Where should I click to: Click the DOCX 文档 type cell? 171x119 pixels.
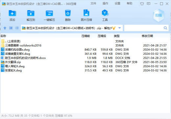123,58
